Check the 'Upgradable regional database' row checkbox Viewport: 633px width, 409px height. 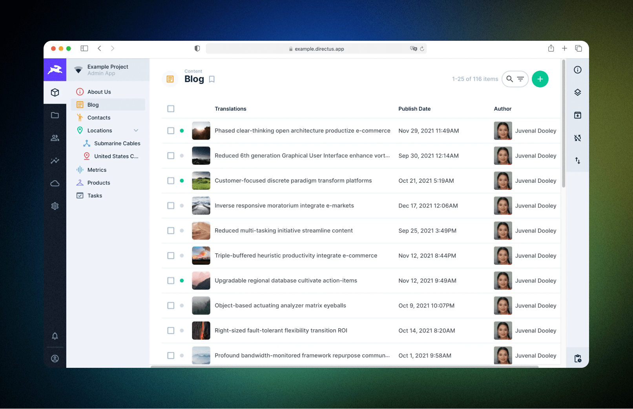click(171, 280)
